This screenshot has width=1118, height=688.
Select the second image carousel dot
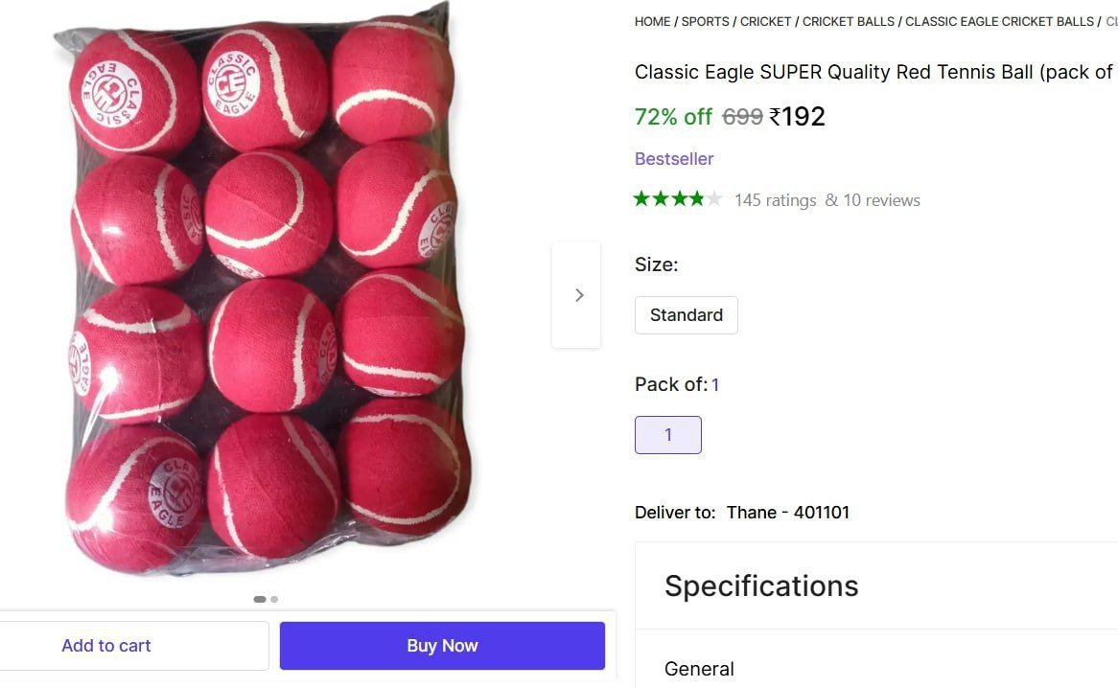pos(274,599)
